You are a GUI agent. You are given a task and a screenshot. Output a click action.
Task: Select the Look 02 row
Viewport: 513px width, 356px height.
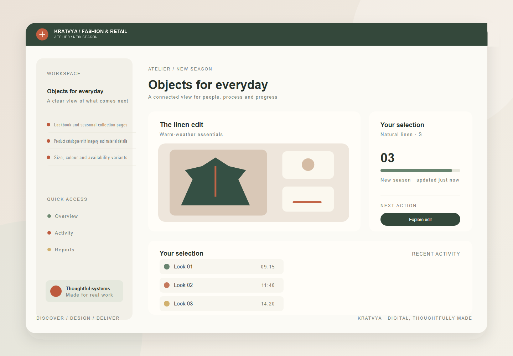(222, 285)
